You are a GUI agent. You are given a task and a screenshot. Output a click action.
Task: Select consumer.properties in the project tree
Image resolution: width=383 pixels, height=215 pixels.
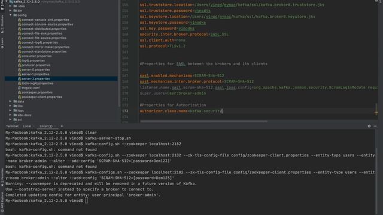click(37, 56)
